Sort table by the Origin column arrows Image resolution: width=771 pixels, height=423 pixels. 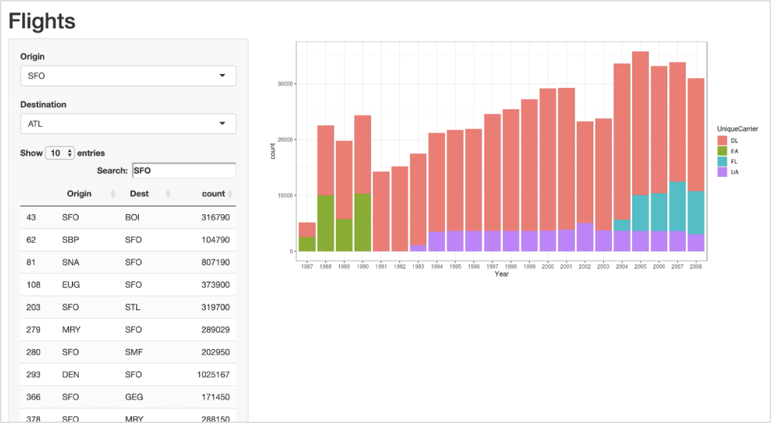113,194
